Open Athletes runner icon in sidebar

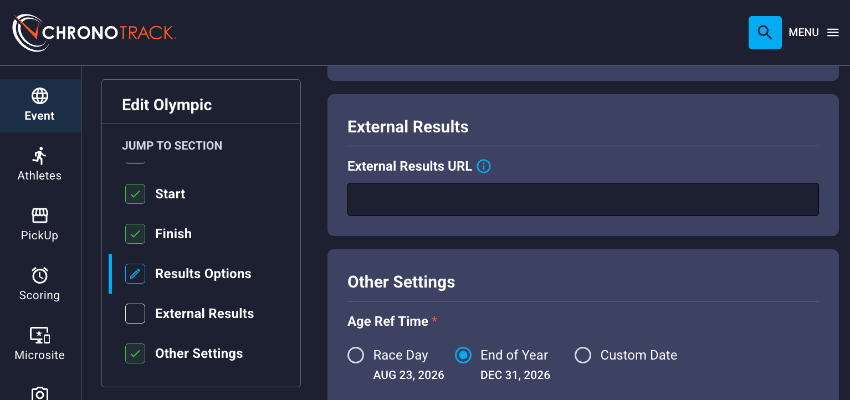[x=40, y=156]
